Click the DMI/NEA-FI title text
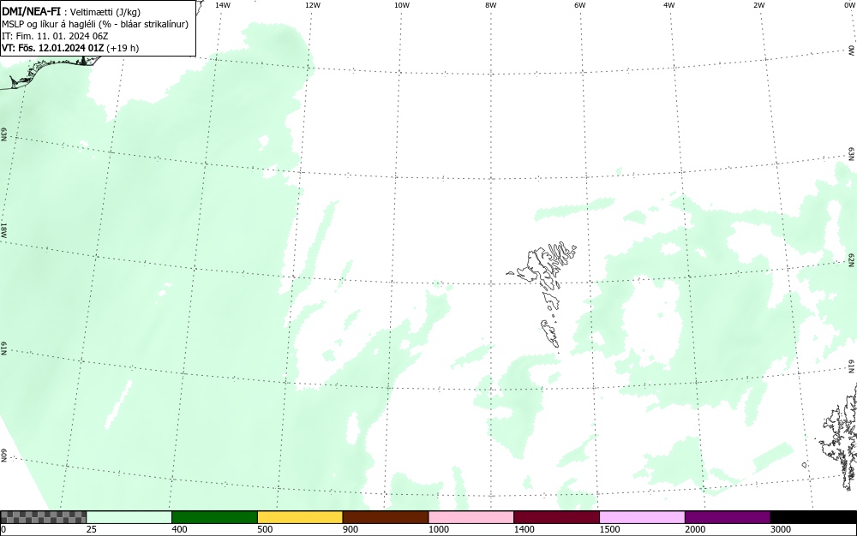 31,11
